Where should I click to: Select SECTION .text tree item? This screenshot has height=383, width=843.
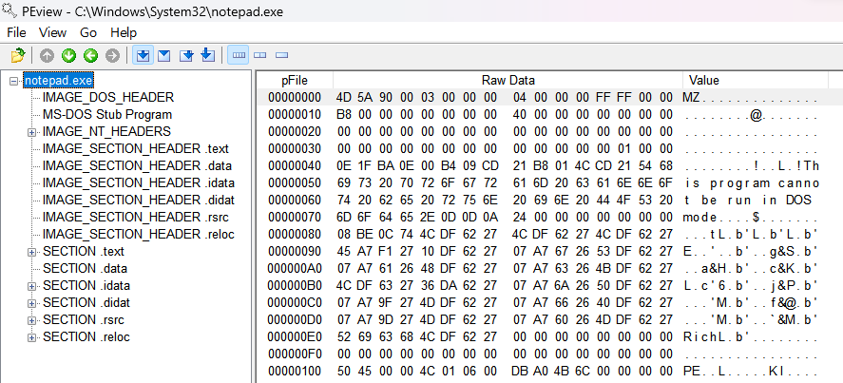tap(84, 251)
